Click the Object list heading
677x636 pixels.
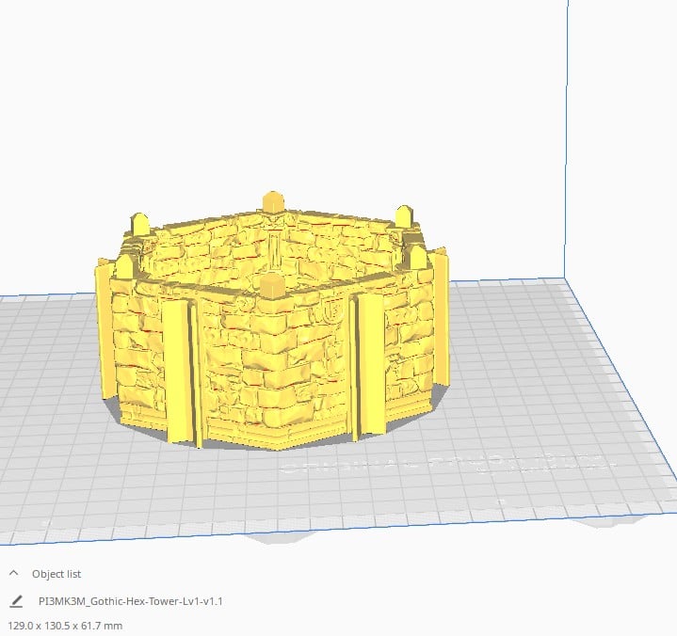[x=56, y=574]
